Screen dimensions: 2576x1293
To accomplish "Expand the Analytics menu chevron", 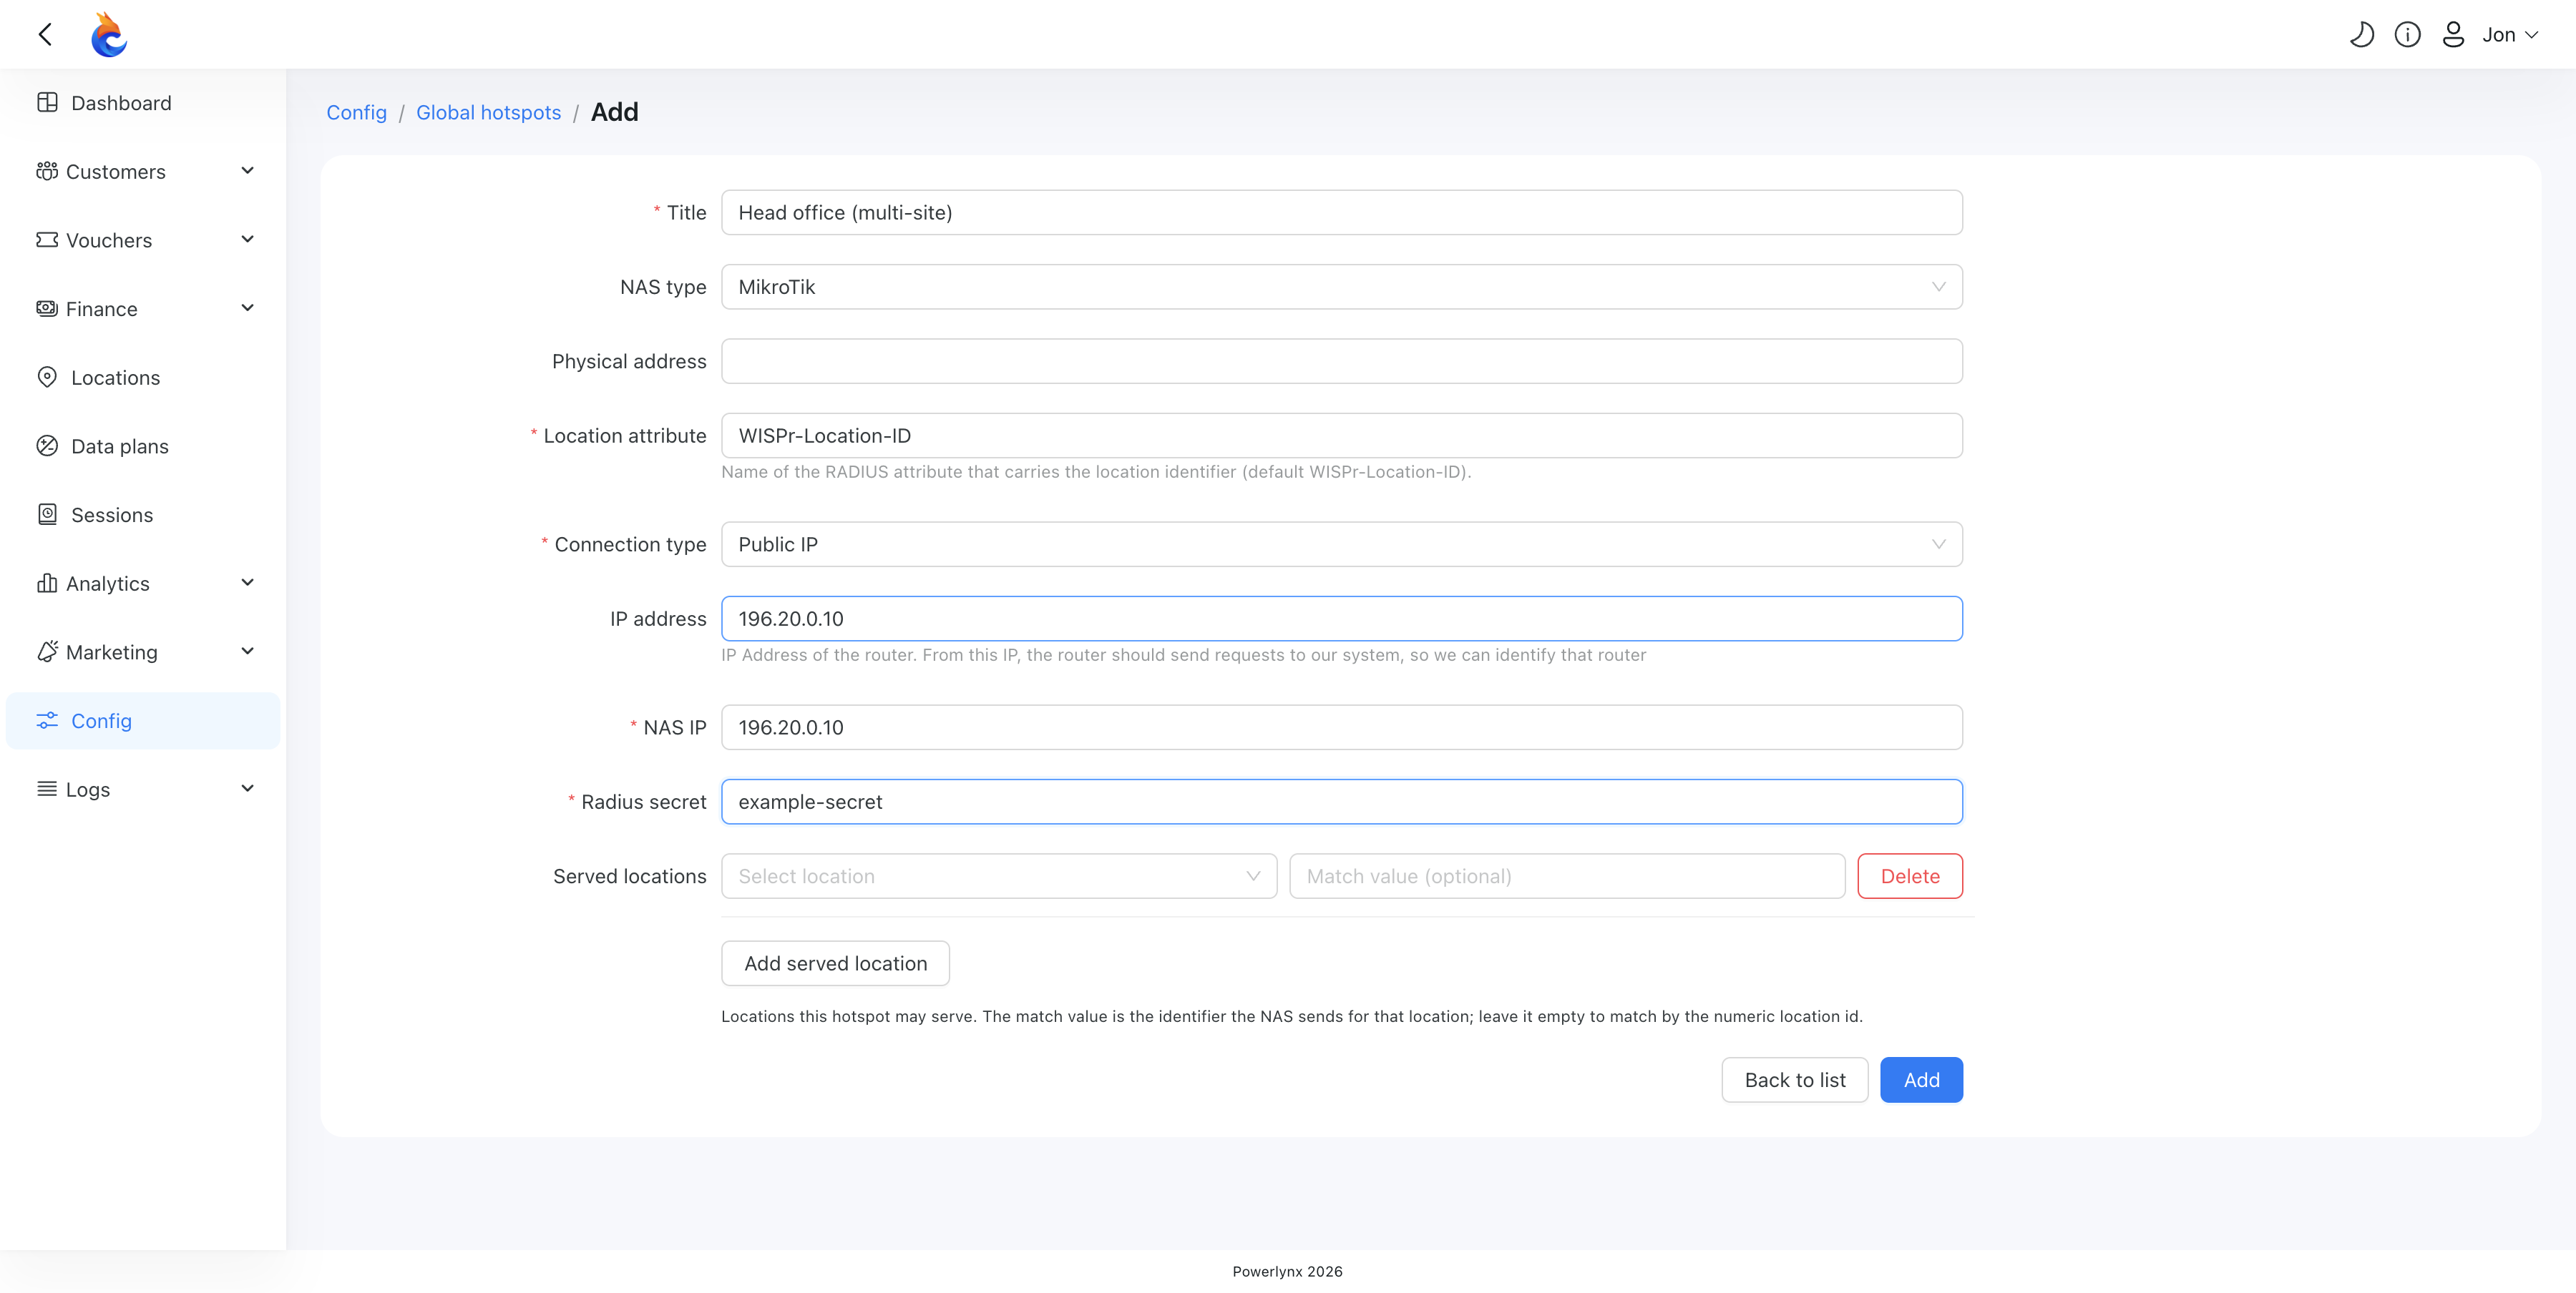I will pyautogui.click(x=248, y=583).
